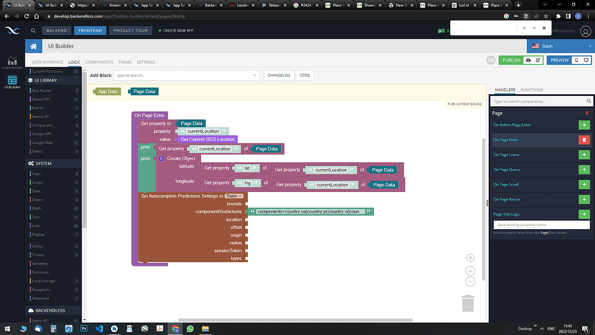Image resolution: width=595 pixels, height=335 pixels.
Task: Go to next find-in-page result
Action: tap(534, 28)
